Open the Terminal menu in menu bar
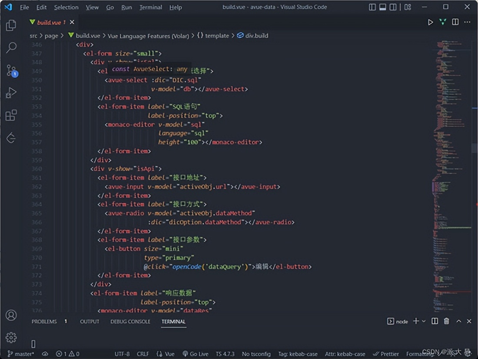The width and height of the screenshot is (478, 359). click(149, 7)
